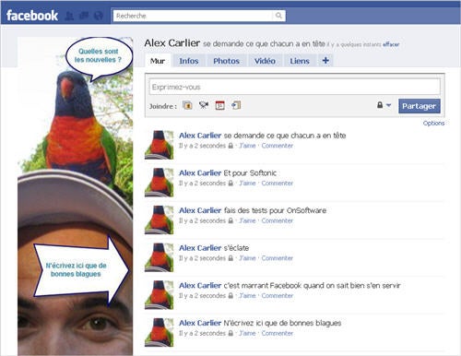Click avatar thumbnail beside 'N'écrivez ici' post
Viewport: 461px width, 356px height.
coord(160,332)
